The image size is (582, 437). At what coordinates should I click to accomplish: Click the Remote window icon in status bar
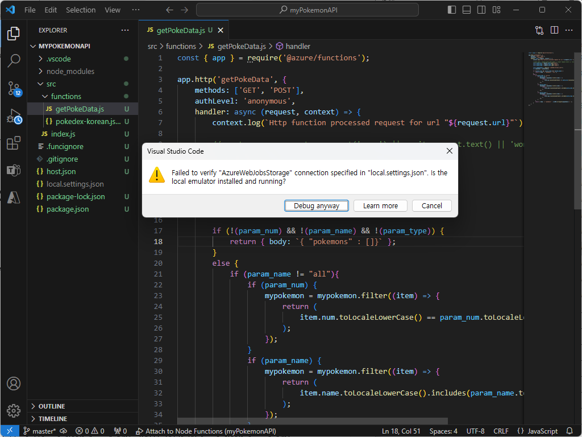pyautogui.click(x=10, y=431)
